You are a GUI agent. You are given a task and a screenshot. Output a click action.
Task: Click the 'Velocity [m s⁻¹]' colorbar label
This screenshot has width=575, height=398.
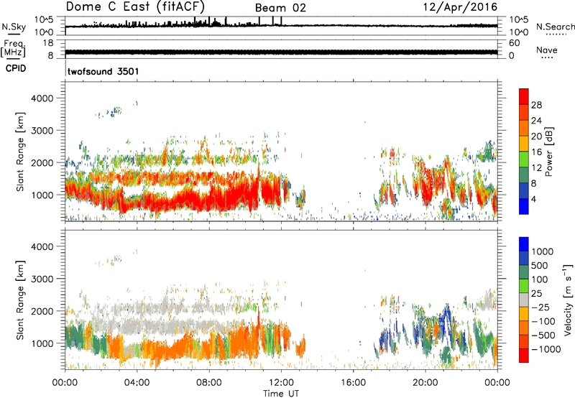[x=568, y=300]
